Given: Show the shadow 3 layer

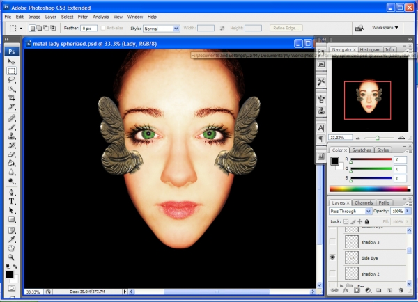Looking at the screenshot, I should 332,241.
